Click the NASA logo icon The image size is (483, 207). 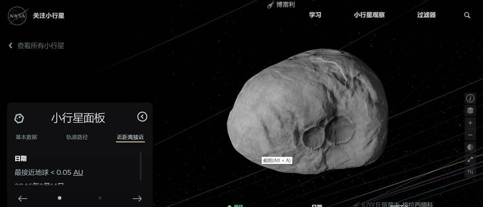[x=18, y=16]
